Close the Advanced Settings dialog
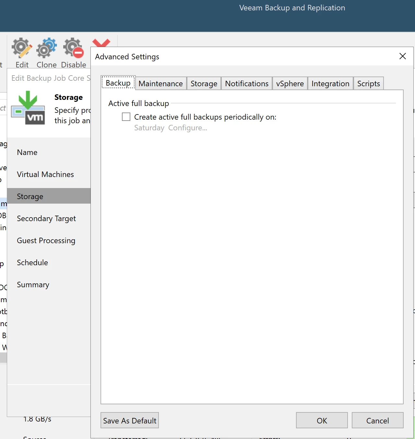This screenshot has height=439, width=415. point(403,56)
